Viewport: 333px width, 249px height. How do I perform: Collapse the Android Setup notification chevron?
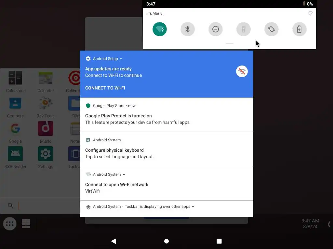pos(121,59)
